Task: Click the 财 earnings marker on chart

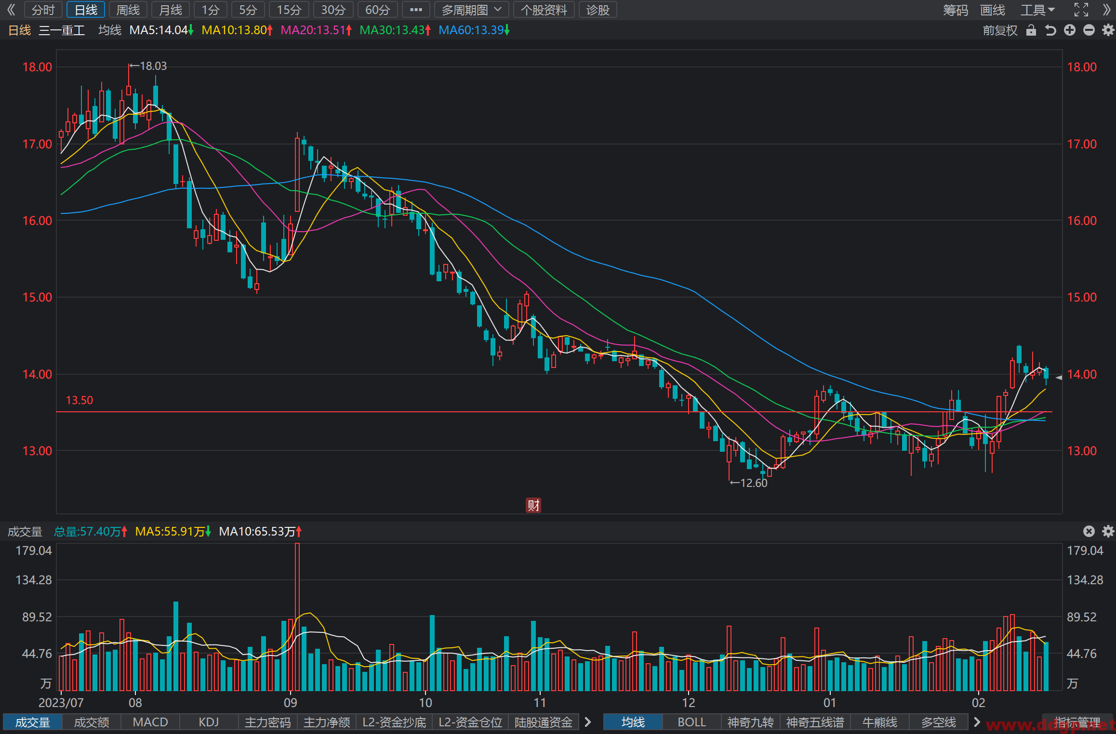Action: (x=533, y=505)
